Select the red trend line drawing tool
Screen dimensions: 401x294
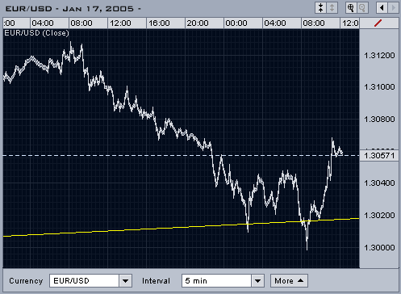tap(378, 23)
